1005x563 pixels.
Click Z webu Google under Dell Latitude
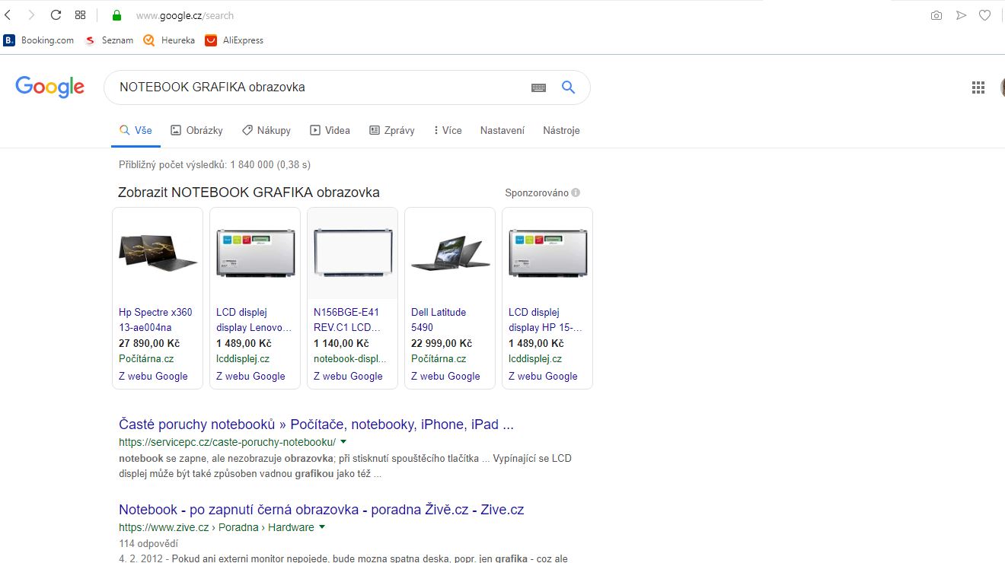pyautogui.click(x=445, y=376)
